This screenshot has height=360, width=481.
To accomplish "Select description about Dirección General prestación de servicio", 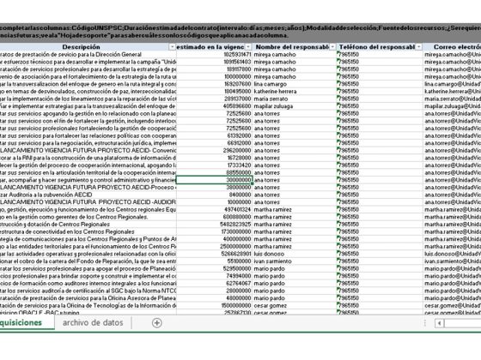I will pyautogui.click(x=88, y=55).
